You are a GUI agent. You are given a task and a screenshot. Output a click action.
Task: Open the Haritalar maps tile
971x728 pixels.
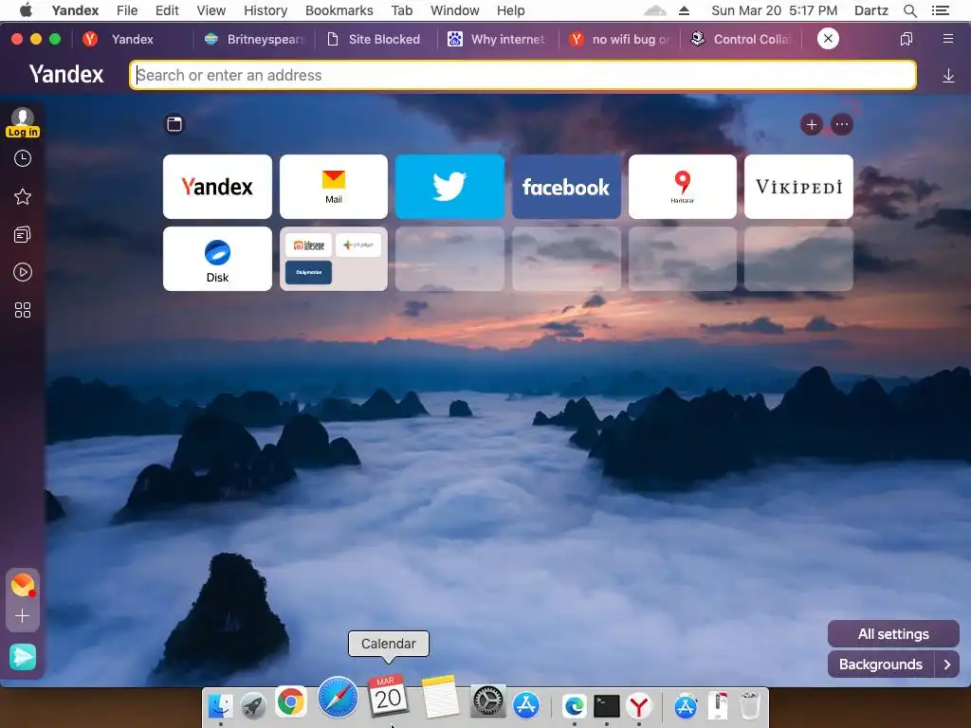(x=683, y=187)
